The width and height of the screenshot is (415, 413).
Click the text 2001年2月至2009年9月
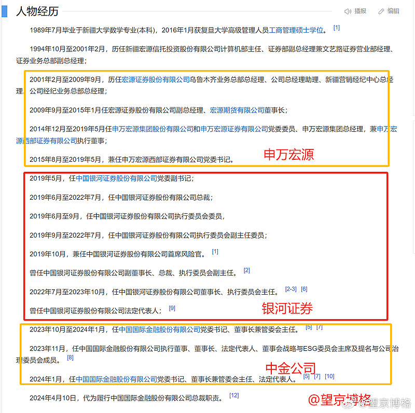[65, 79]
